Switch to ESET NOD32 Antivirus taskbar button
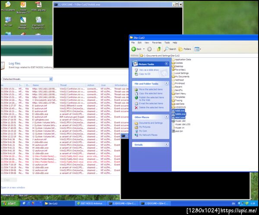Screen dimensions: 259x215 tap(90, 203)
